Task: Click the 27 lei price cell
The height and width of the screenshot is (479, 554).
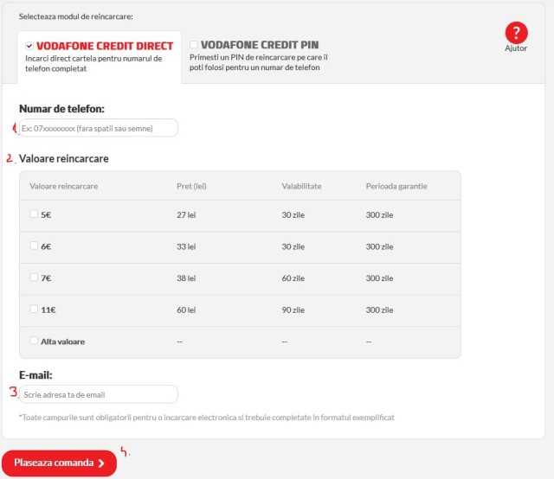Action: 187,214
